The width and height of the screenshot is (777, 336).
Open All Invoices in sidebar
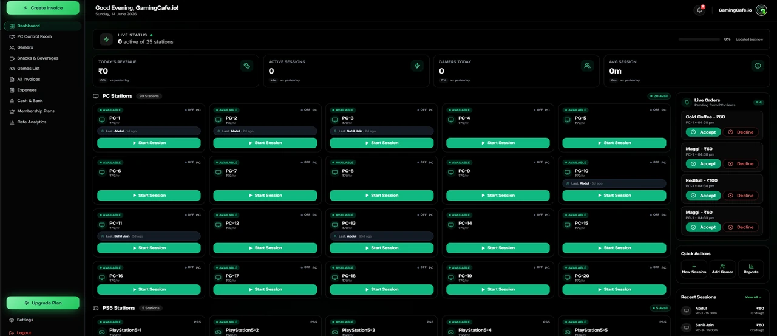coord(42,80)
